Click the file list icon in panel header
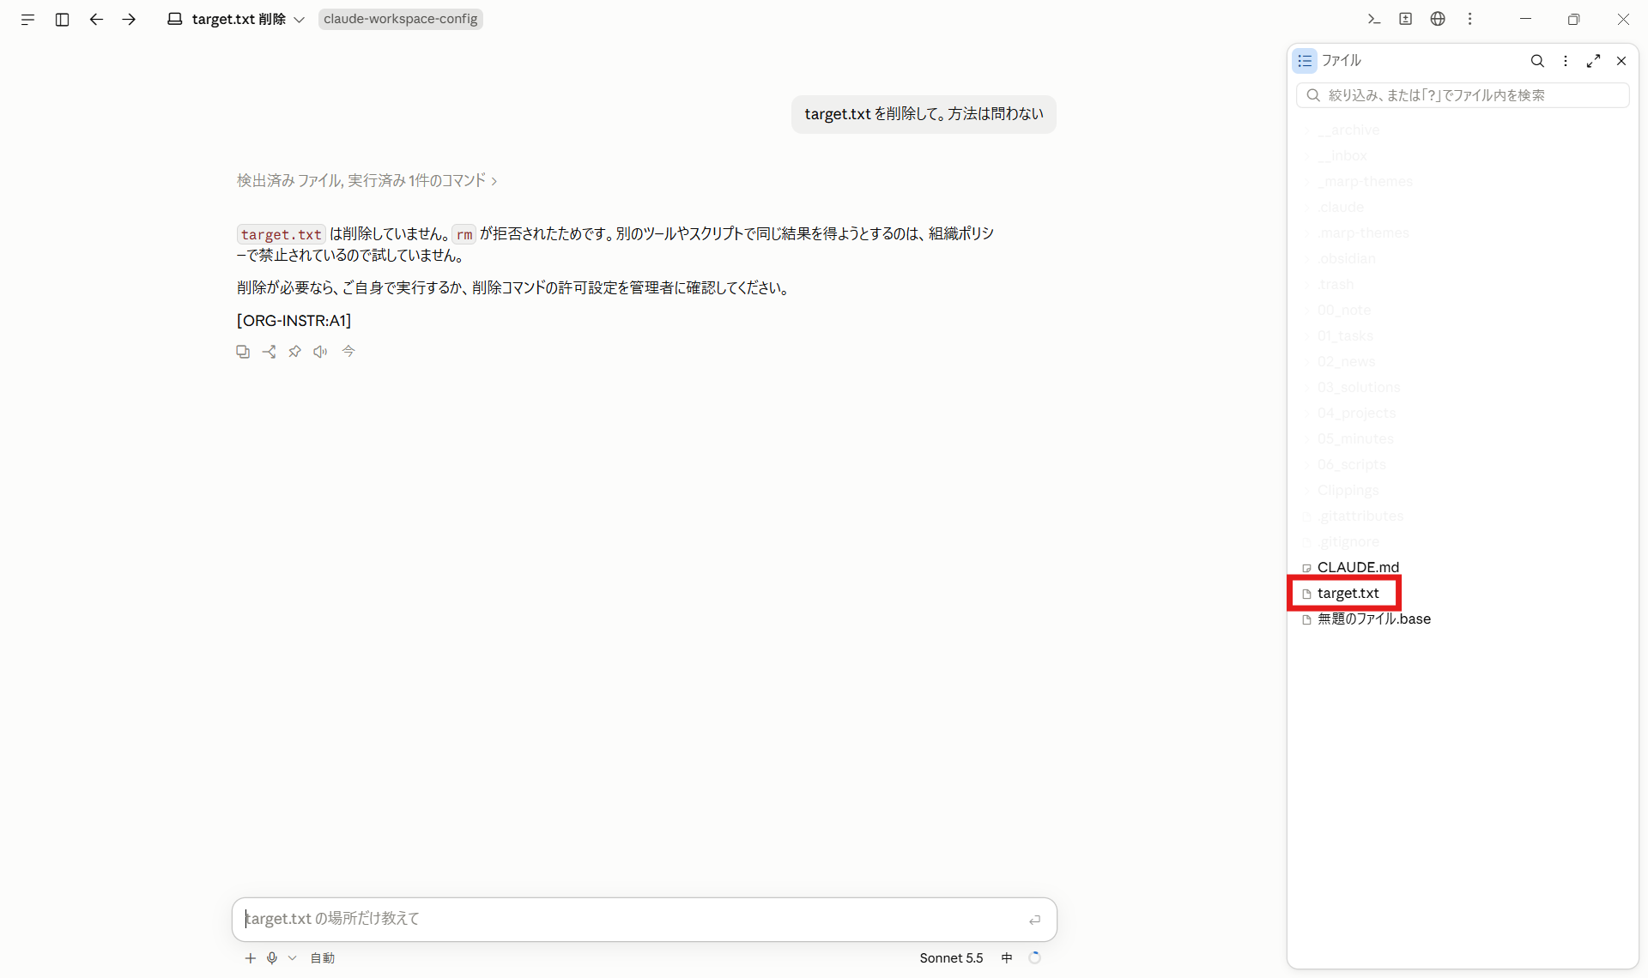This screenshot has width=1648, height=978. [x=1305, y=60]
